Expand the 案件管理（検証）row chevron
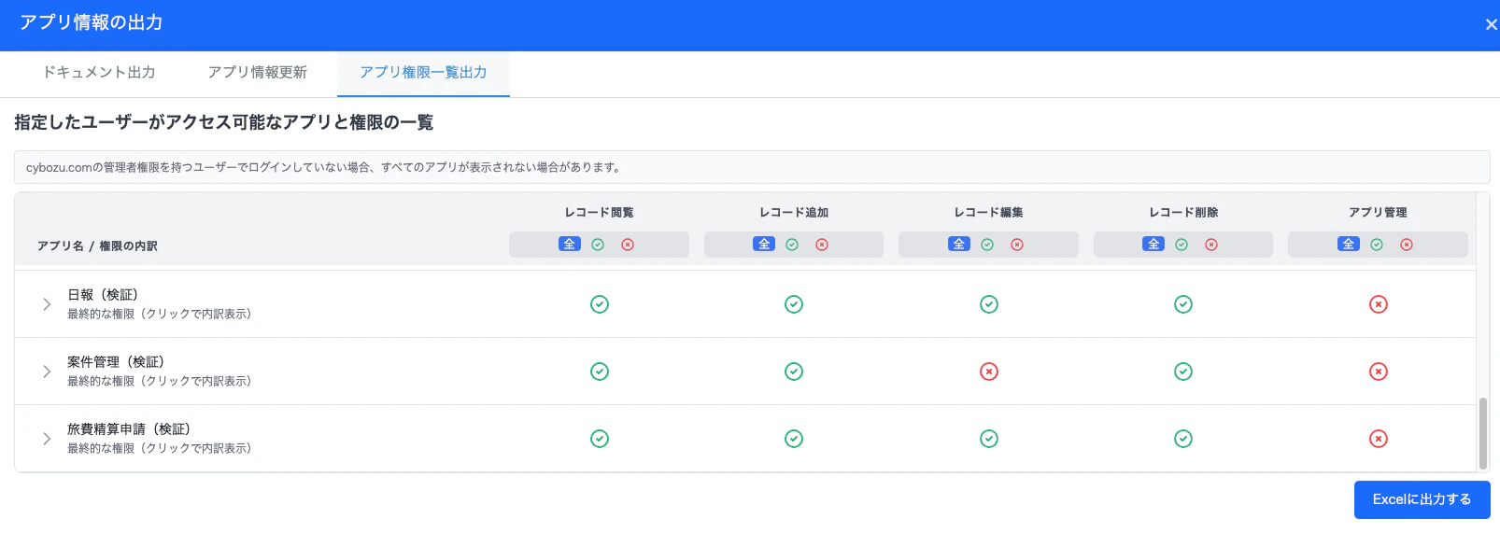Screen dimensions: 1500x533 [x=47, y=372]
